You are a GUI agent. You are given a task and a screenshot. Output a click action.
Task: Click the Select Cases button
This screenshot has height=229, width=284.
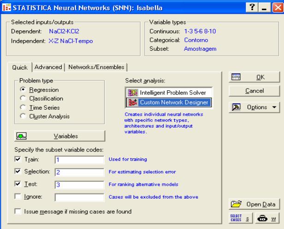coord(241,218)
